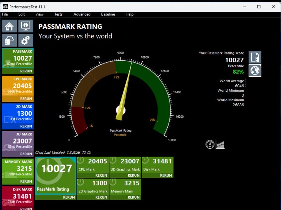Open the Advanced menu
This screenshot has width=281, height=210.
(82, 14)
